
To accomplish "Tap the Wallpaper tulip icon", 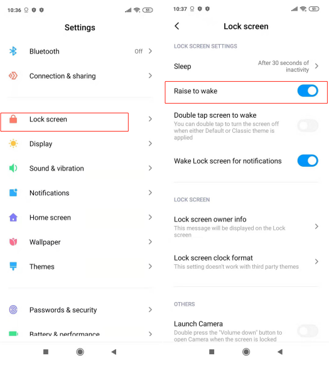I will pyautogui.click(x=13, y=242).
